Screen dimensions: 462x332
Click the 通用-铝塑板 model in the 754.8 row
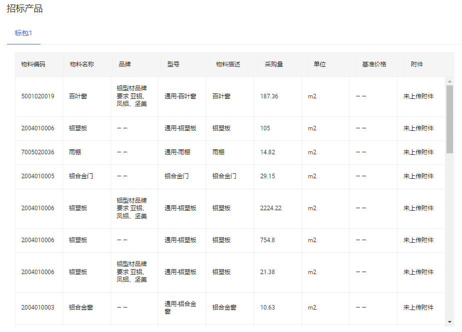tap(180, 240)
